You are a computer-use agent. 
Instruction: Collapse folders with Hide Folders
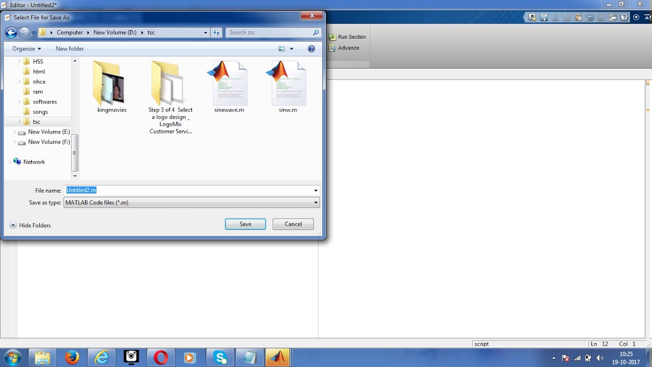(30, 225)
